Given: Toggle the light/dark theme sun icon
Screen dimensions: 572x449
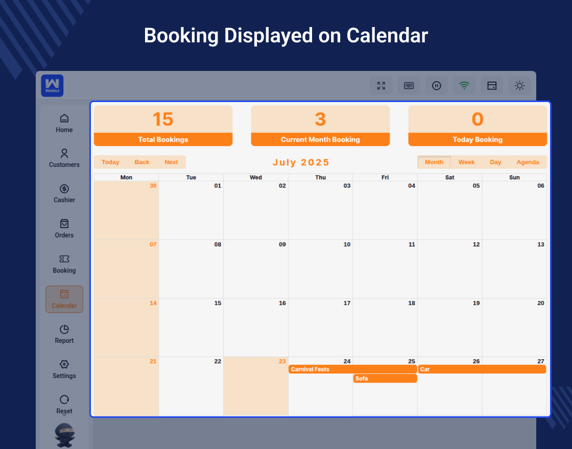Looking at the screenshot, I should (x=519, y=86).
